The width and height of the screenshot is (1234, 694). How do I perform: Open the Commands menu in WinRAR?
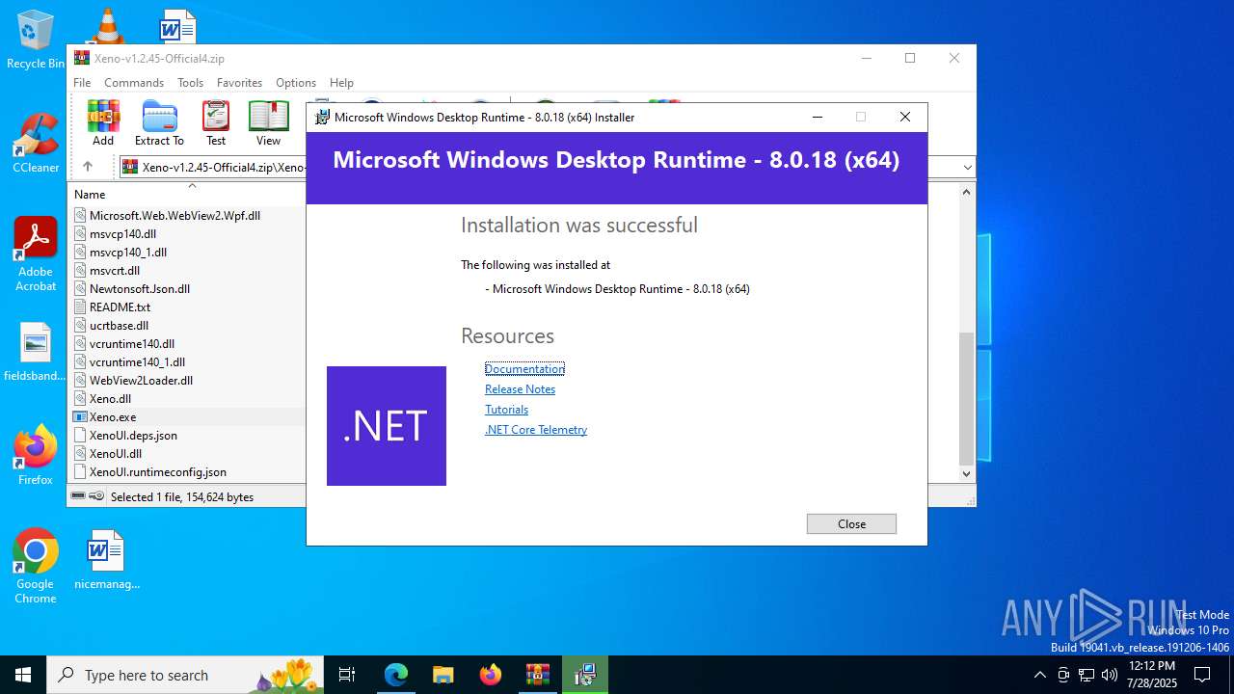[x=134, y=83]
